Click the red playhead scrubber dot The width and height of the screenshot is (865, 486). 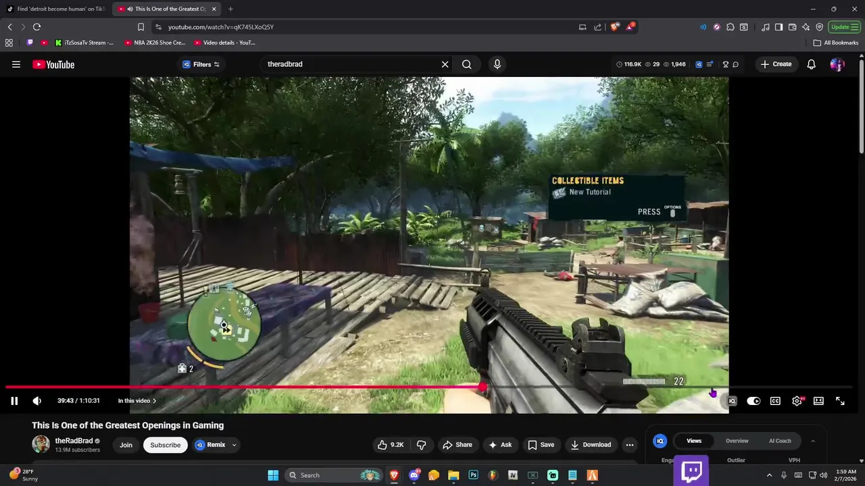tap(483, 387)
